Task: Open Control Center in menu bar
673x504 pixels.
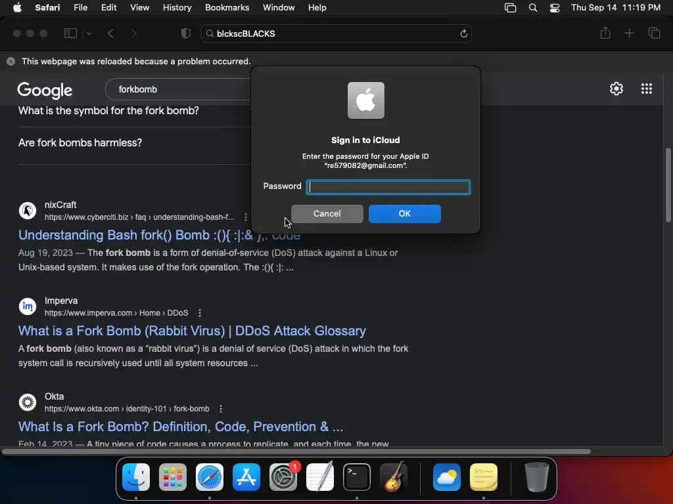Action: [555, 8]
